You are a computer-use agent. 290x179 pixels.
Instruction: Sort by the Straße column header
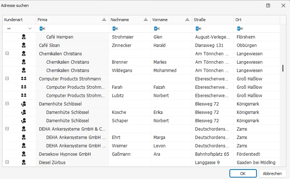pos(213,20)
